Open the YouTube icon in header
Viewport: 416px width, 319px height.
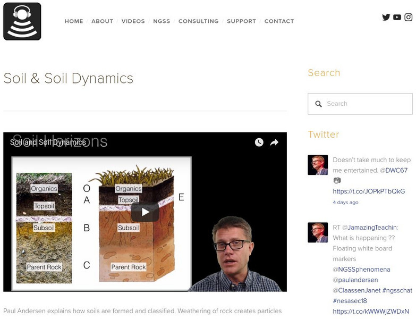pos(397,17)
